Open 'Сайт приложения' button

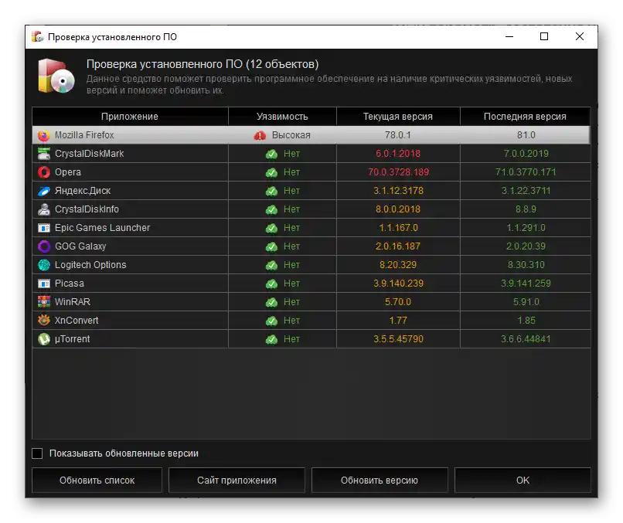[x=237, y=480]
